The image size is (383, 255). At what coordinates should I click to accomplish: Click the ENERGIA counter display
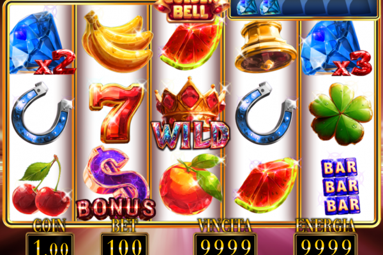click(326, 245)
